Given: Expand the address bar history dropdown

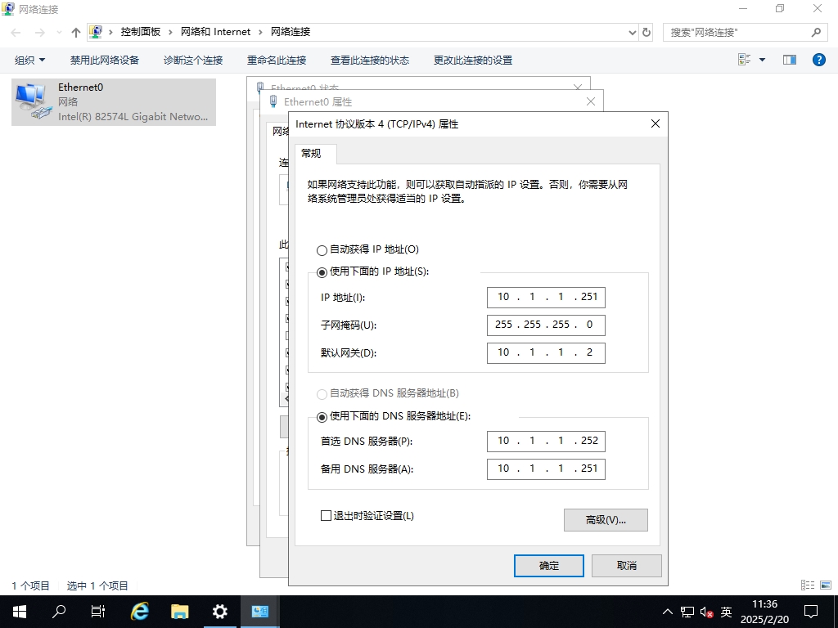Looking at the screenshot, I should point(632,32).
